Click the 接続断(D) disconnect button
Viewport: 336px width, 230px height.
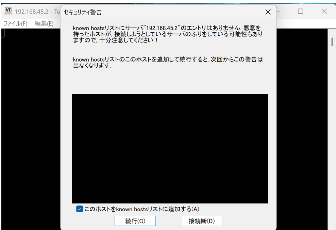tap(201, 221)
